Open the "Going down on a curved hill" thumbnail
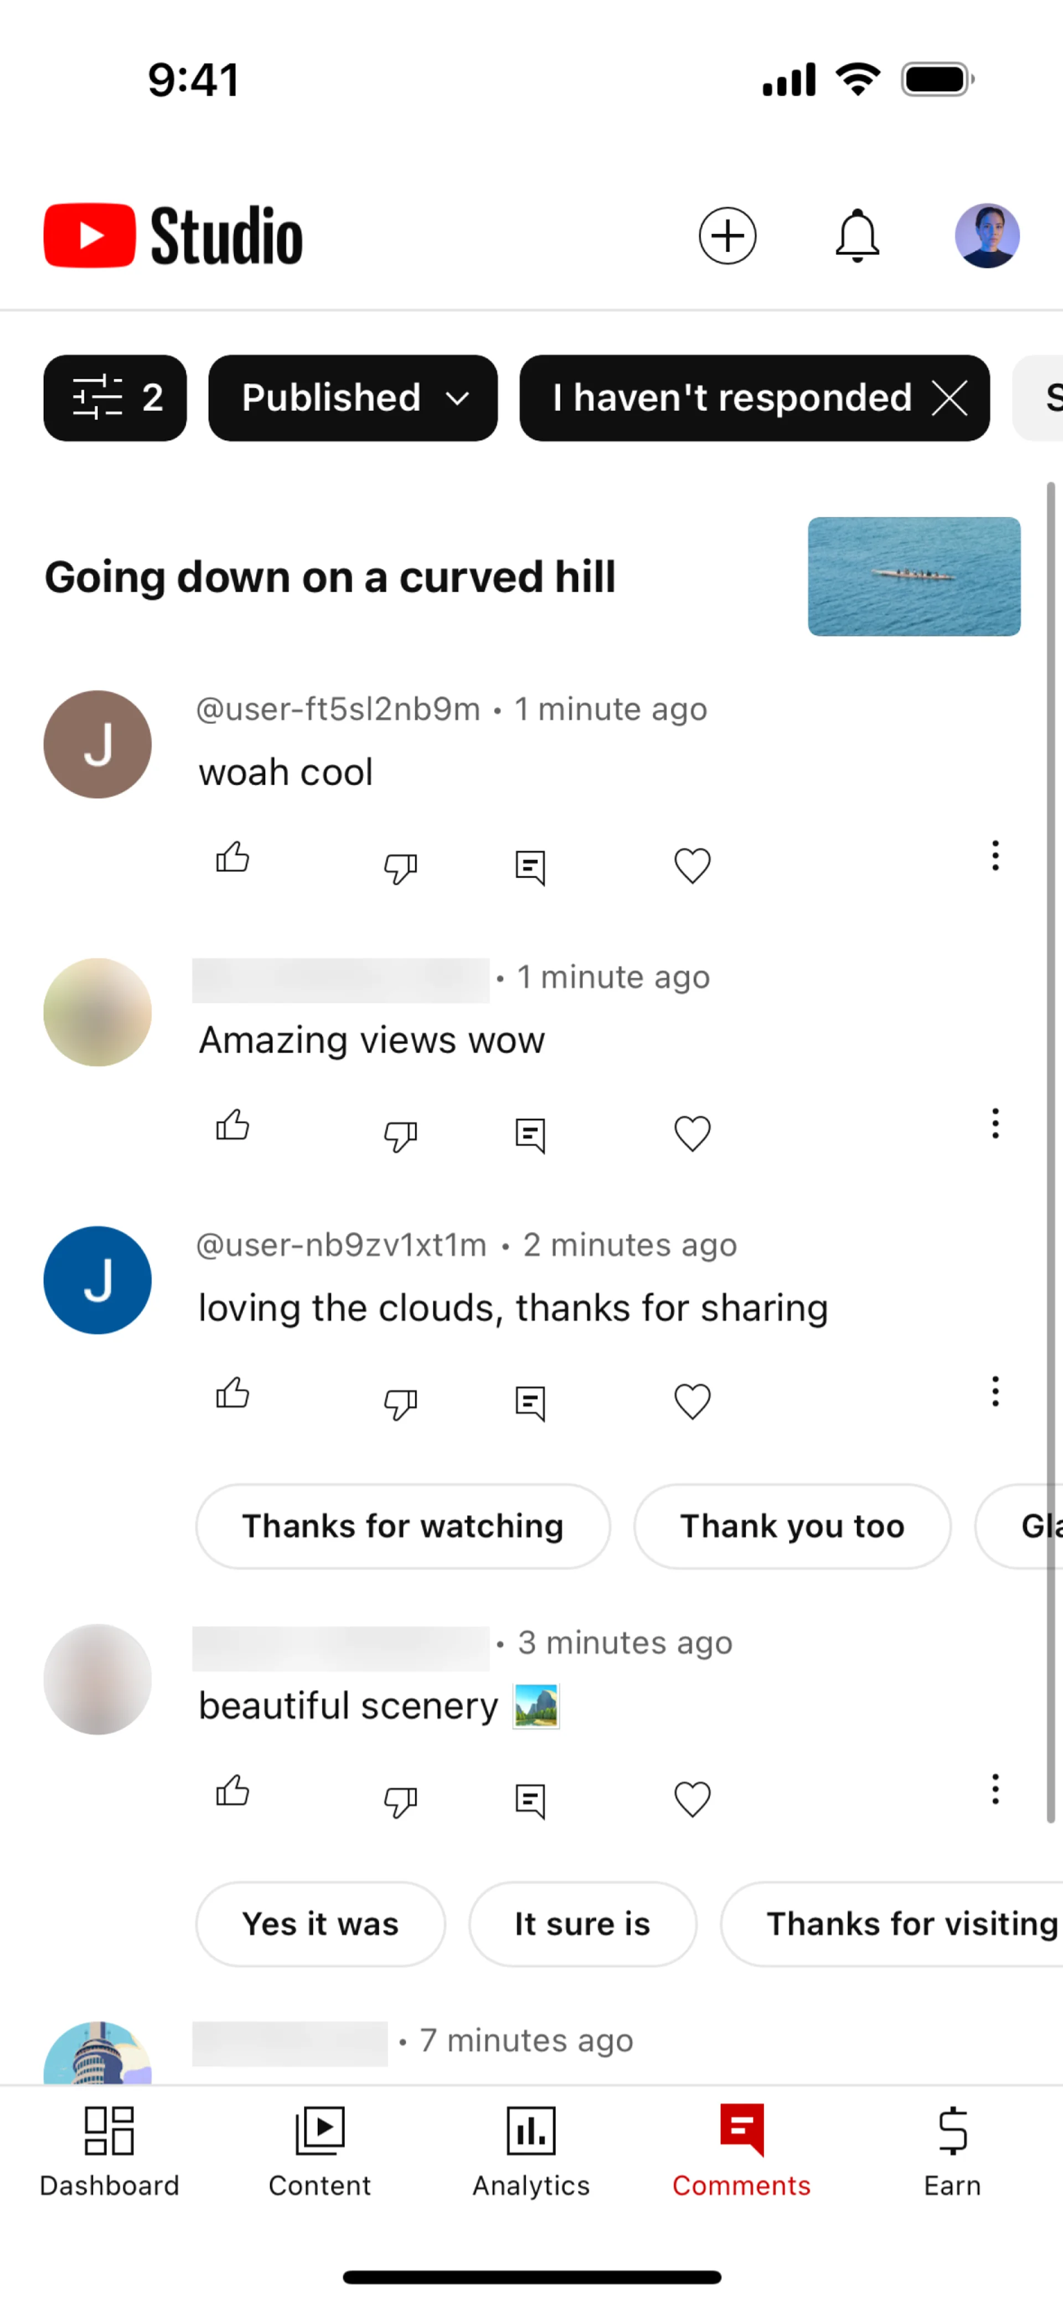Screen dimensions: 1063x2306 (x=914, y=576)
